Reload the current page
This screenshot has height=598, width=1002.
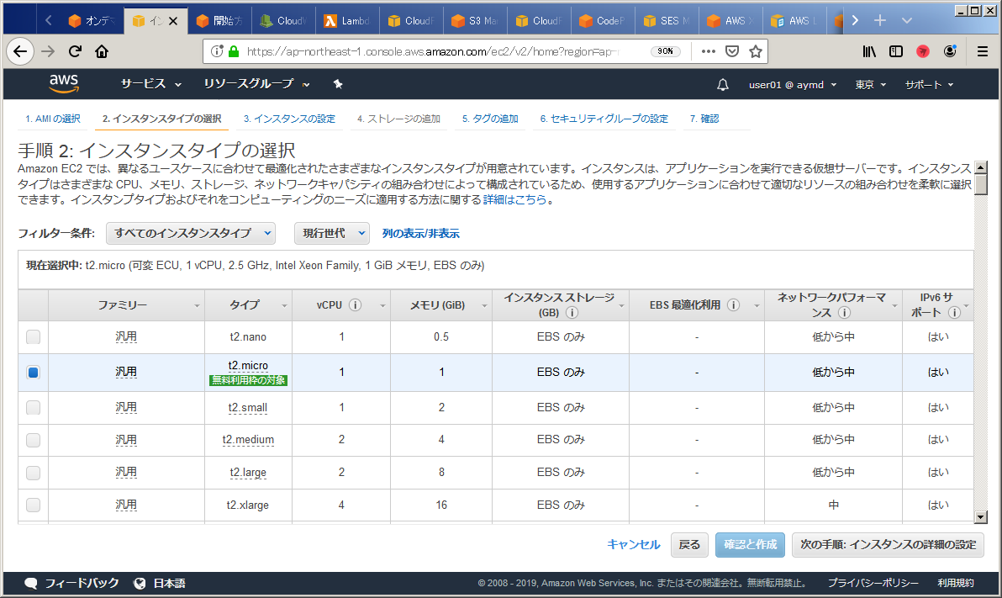pyautogui.click(x=76, y=52)
